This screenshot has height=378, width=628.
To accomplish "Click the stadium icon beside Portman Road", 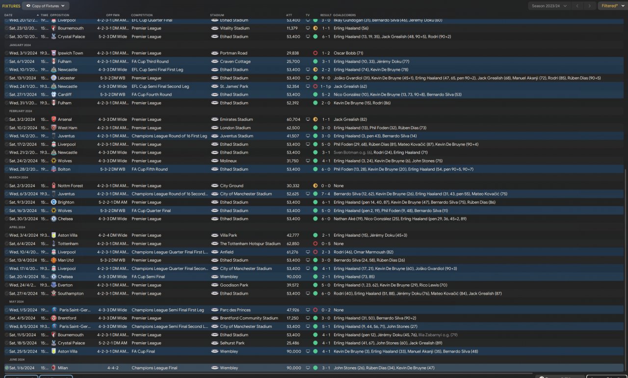I will [x=214, y=53].
